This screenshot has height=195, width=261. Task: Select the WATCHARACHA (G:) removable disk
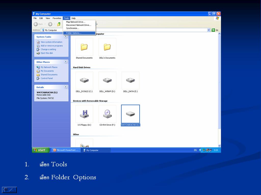130,114
